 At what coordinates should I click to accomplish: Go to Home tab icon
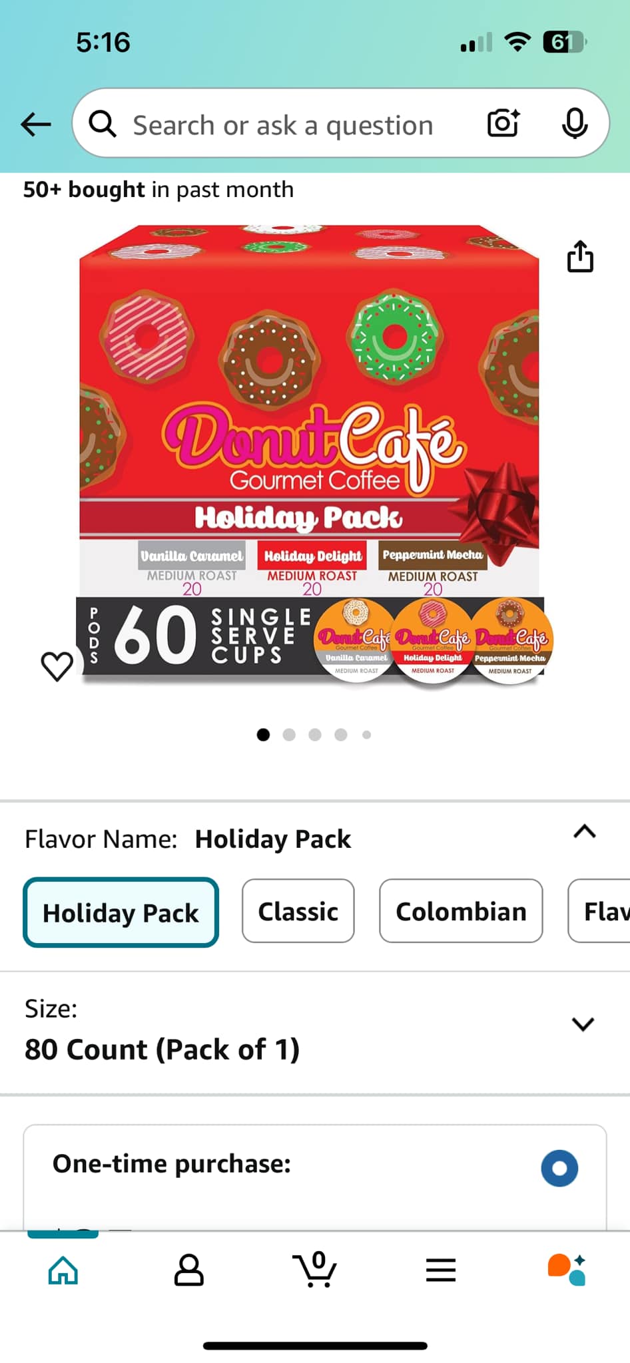tap(63, 1270)
